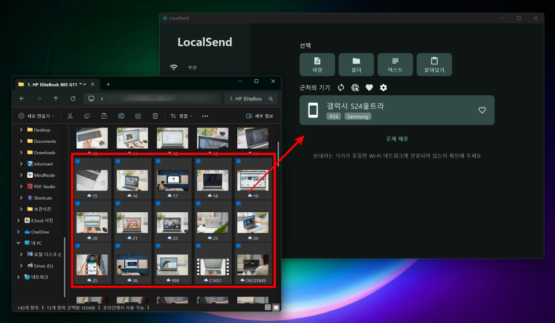
Task: Close the 1. HP EliteBook 865 G11 tab
Action: click(x=92, y=84)
